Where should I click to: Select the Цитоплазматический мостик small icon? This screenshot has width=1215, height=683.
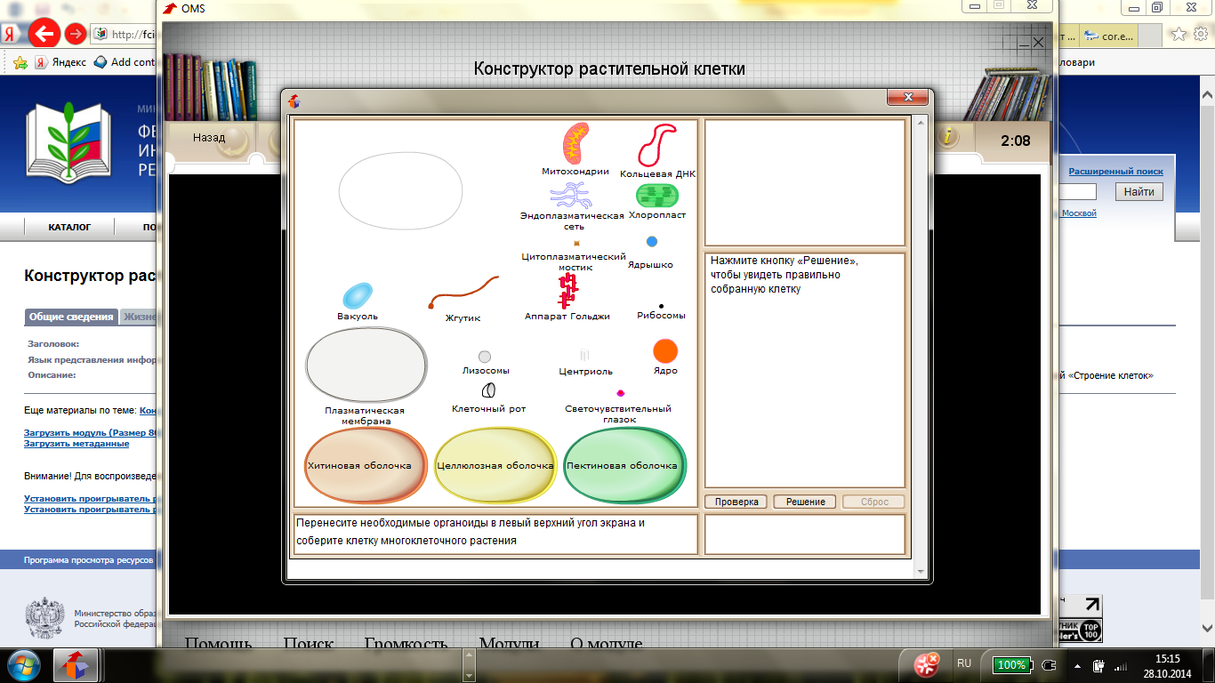[576, 243]
